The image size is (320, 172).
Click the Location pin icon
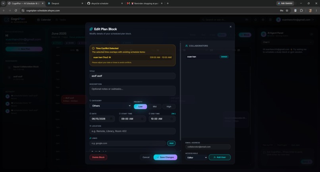click(x=91, y=126)
